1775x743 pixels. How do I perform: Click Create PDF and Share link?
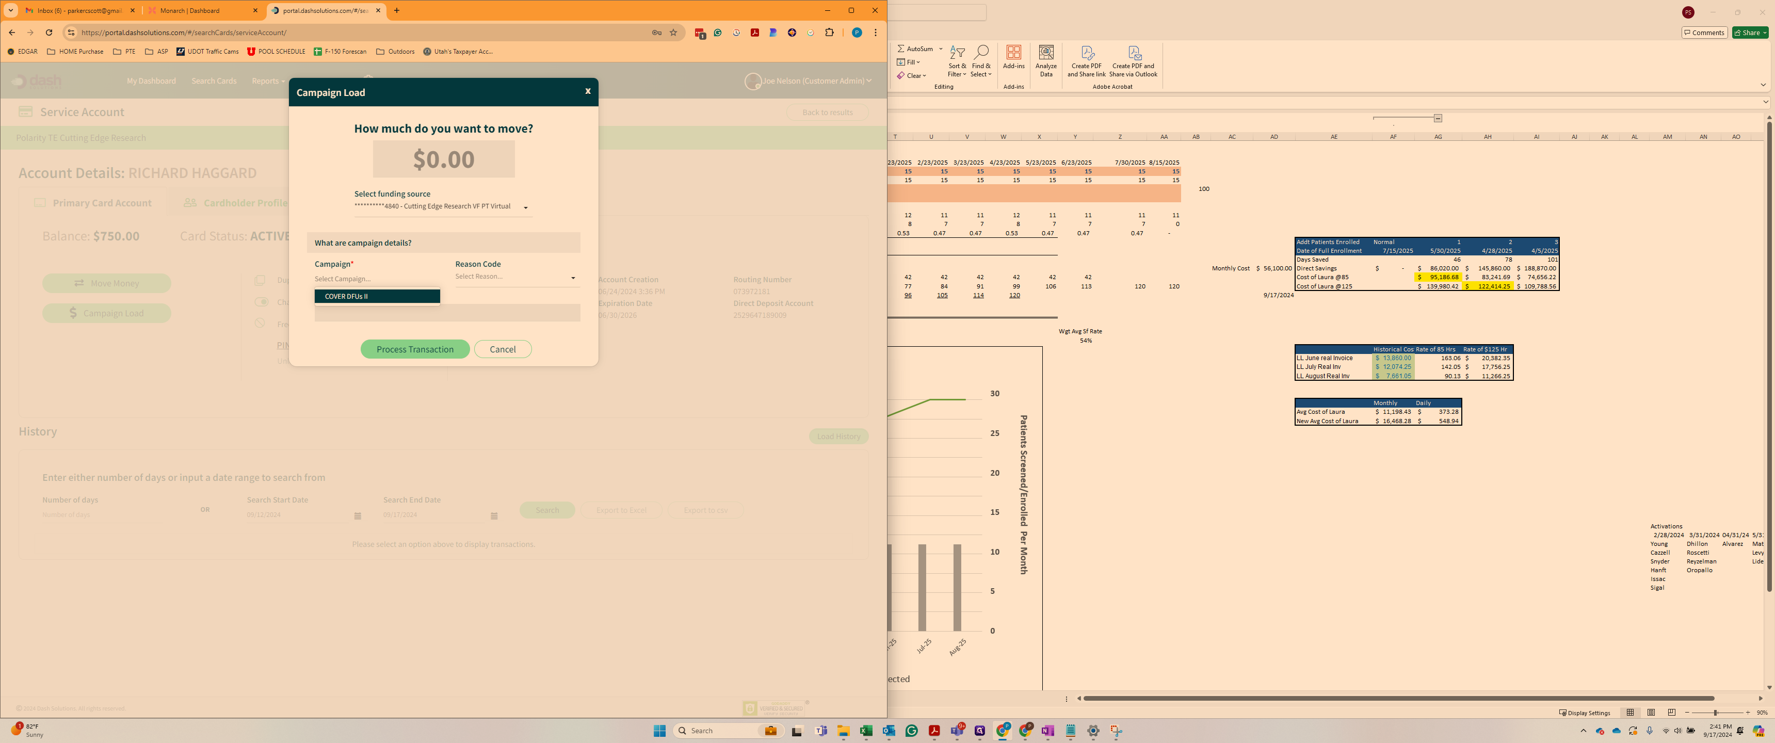pos(1087,61)
